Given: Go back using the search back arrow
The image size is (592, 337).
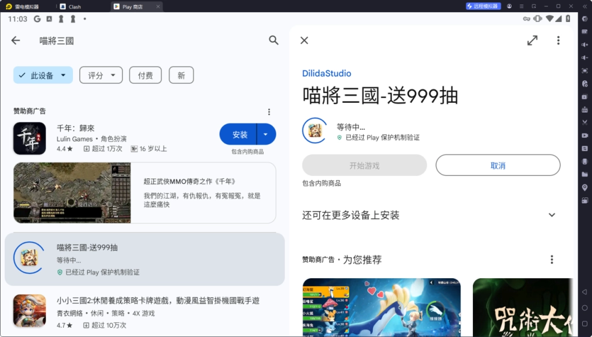Looking at the screenshot, I should point(16,40).
